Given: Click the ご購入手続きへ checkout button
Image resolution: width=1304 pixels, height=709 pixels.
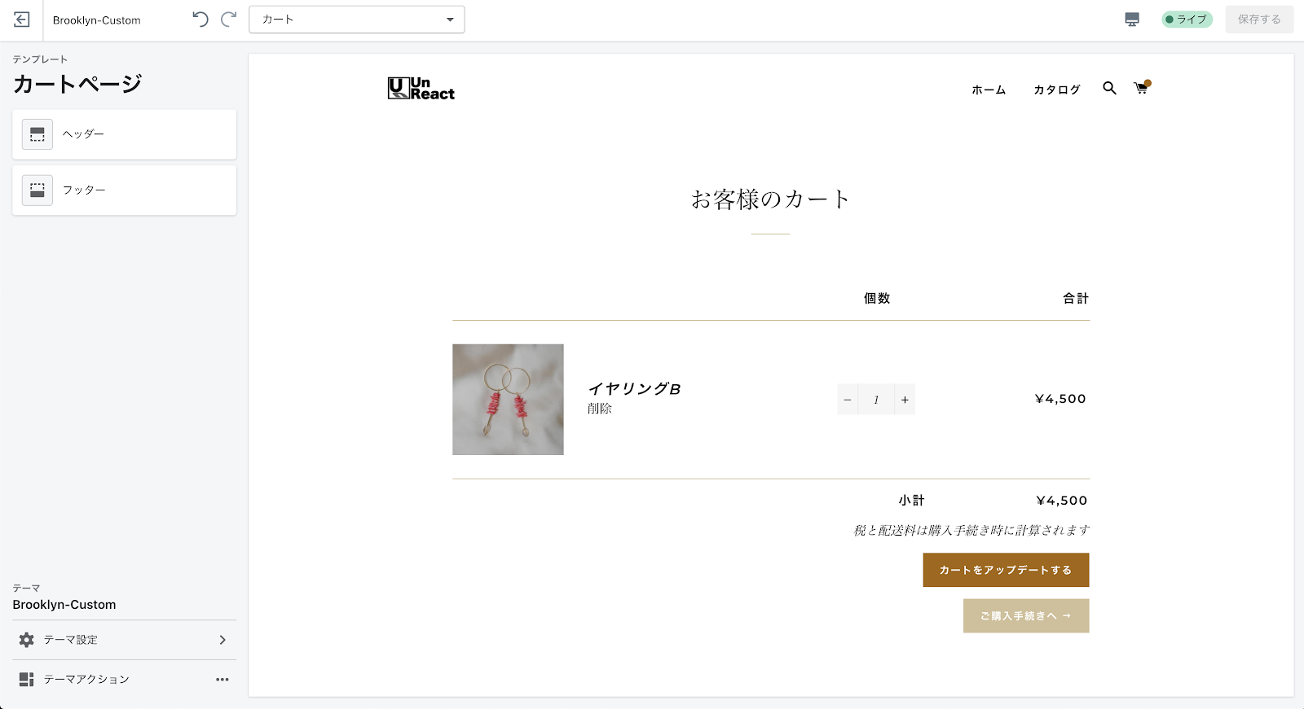Looking at the screenshot, I should click(1026, 616).
